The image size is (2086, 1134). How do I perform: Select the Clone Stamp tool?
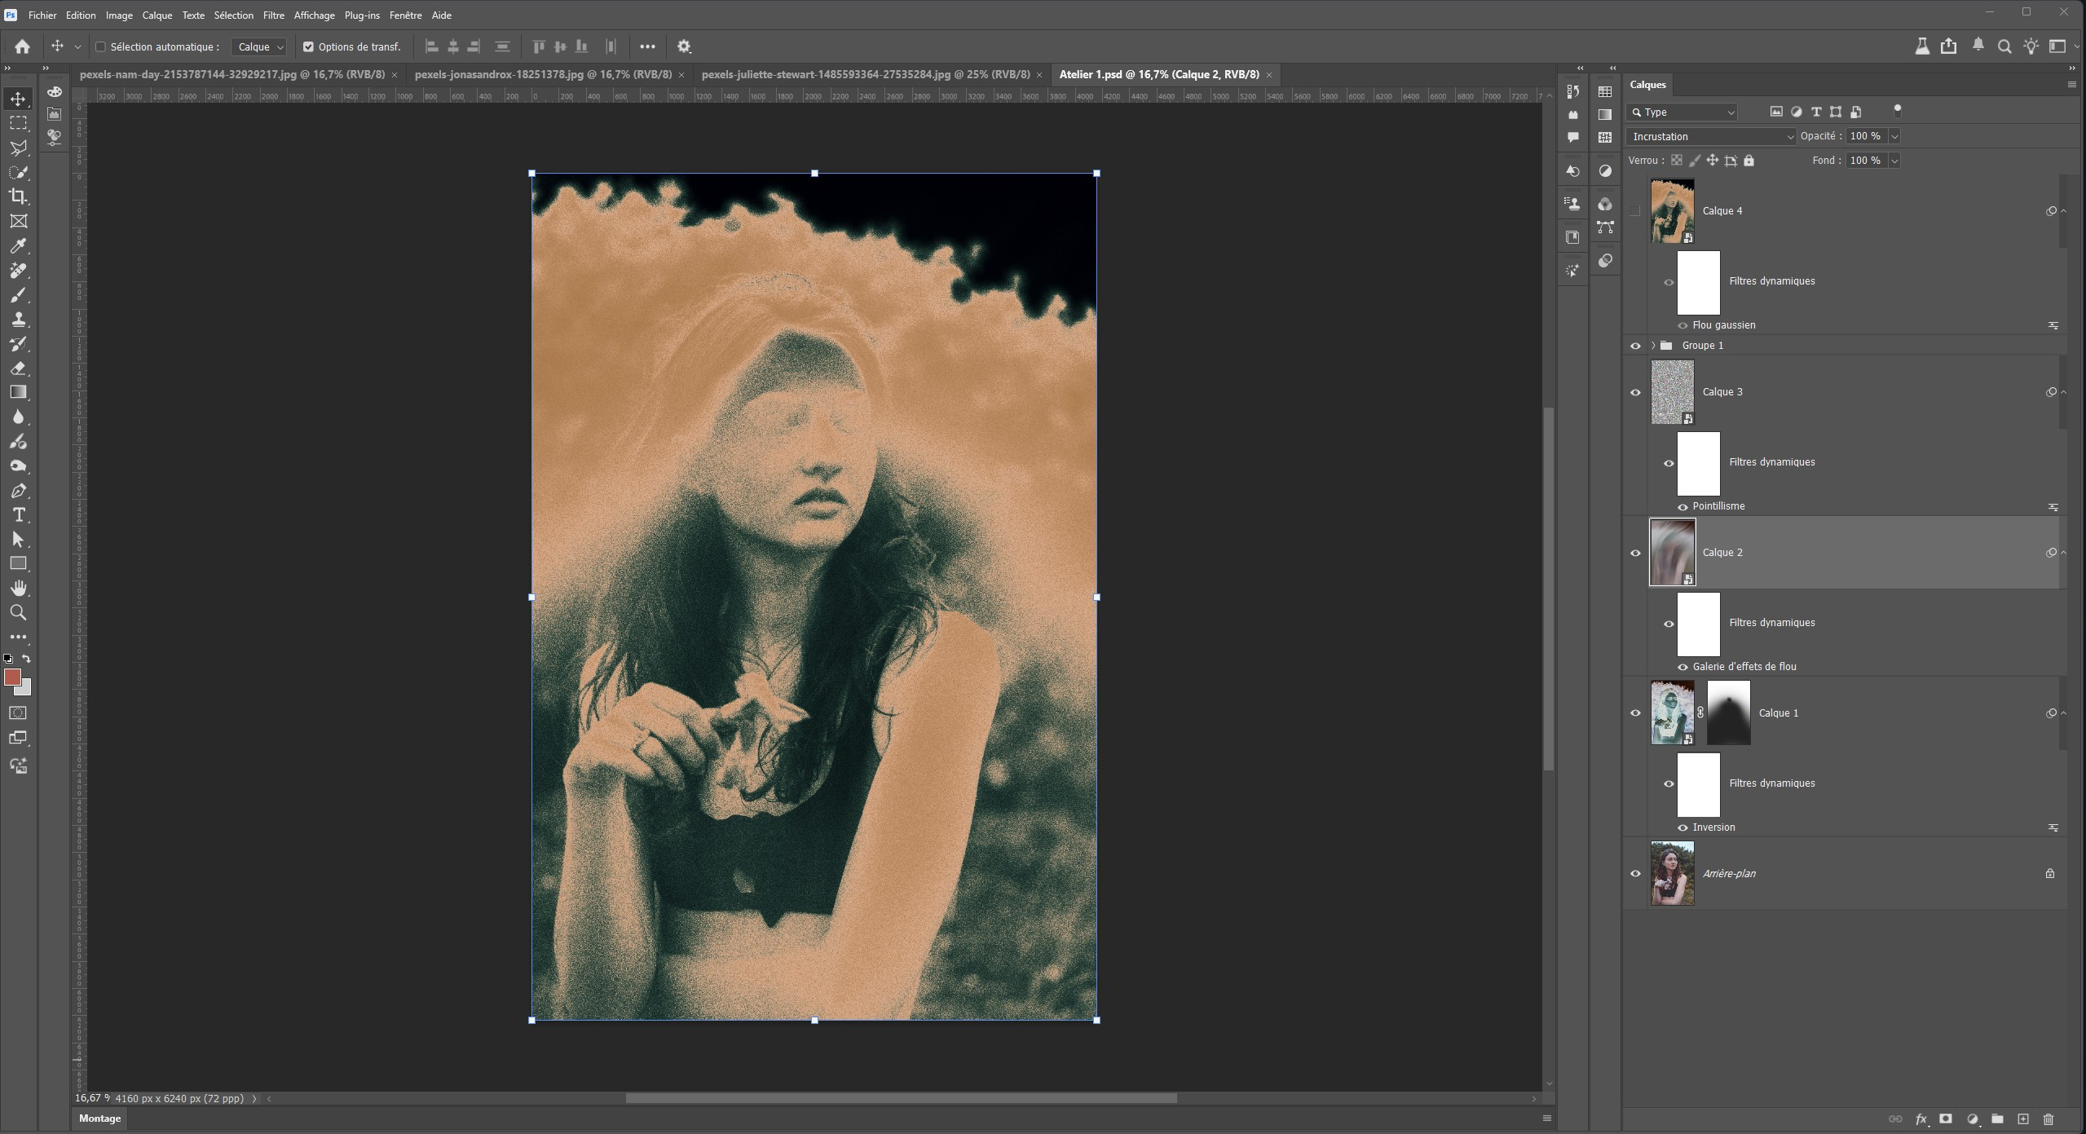[18, 319]
